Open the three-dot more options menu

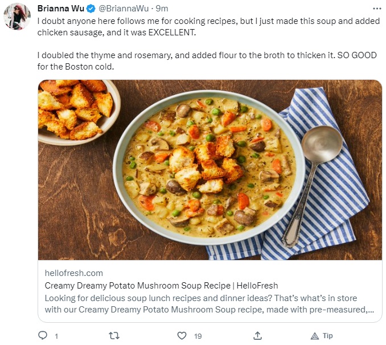[x=377, y=9]
